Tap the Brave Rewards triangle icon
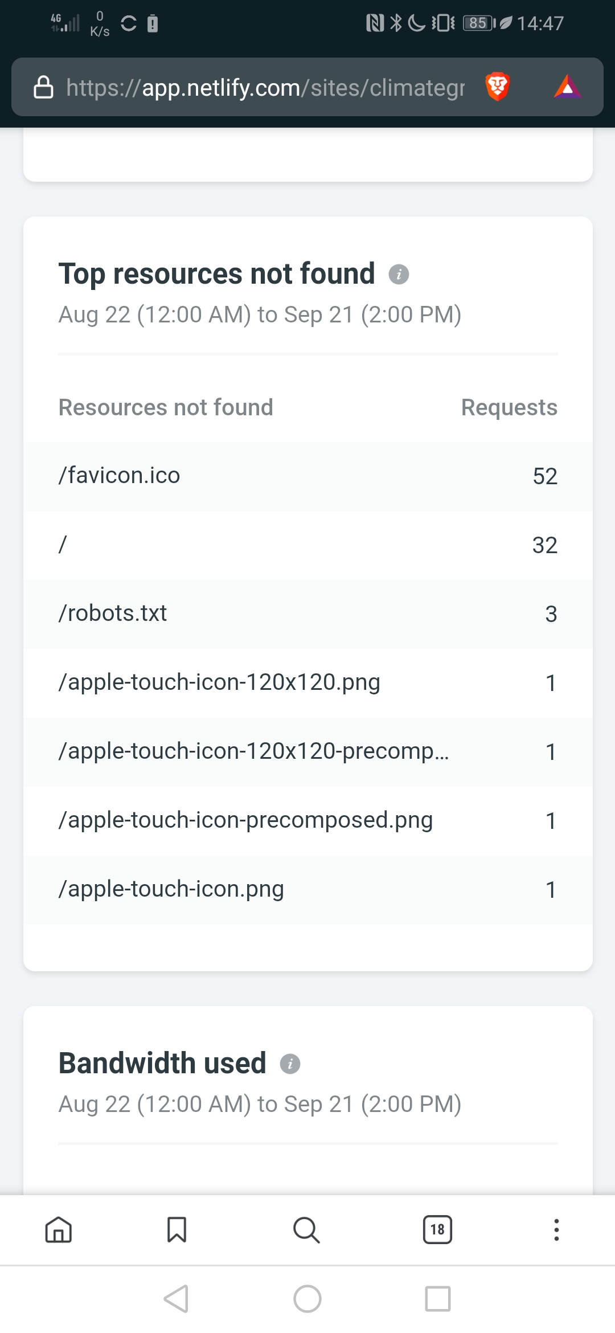Screen dimensions: 615x1333 coord(567,87)
